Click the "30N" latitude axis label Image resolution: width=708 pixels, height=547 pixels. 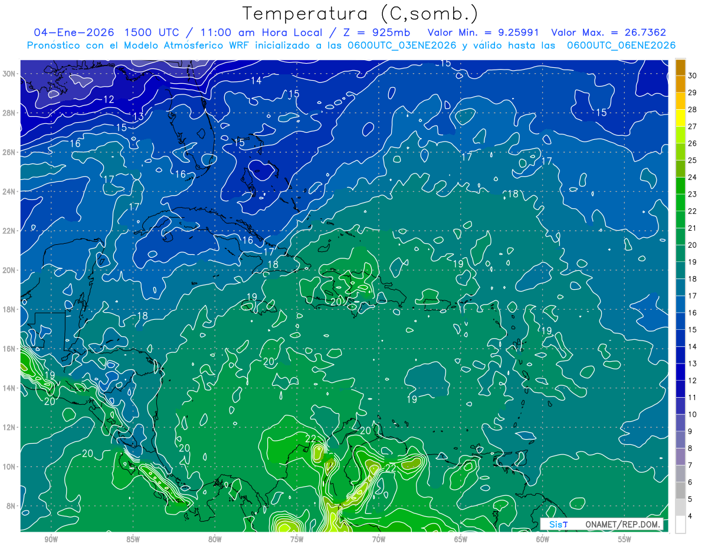9,74
